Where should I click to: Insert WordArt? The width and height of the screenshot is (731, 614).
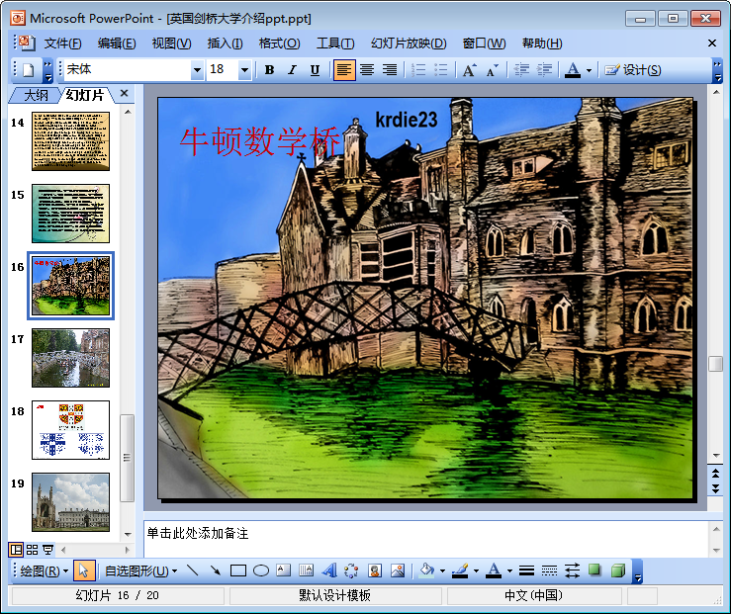click(x=329, y=570)
